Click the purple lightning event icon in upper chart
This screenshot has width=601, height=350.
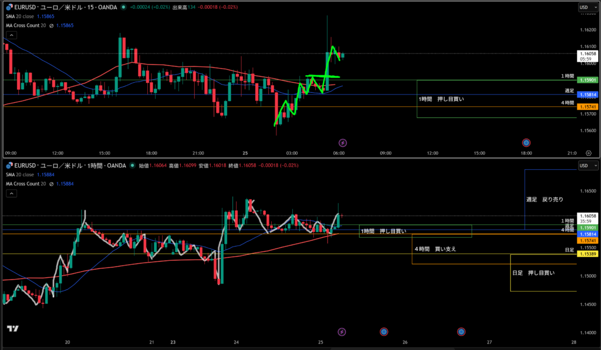coord(343,143)
